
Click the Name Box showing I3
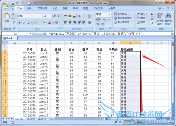tap(15, 34)
